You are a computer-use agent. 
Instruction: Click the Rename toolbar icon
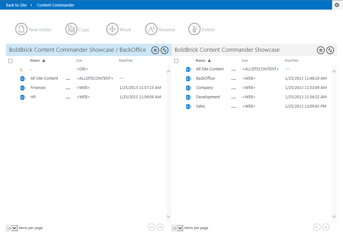tap(151, 29)
